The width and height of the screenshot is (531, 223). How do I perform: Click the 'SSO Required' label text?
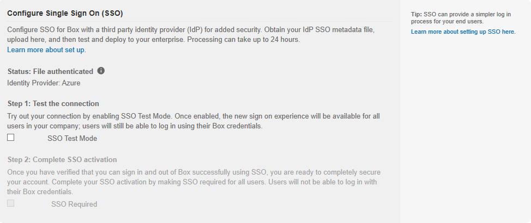(74, 205)
